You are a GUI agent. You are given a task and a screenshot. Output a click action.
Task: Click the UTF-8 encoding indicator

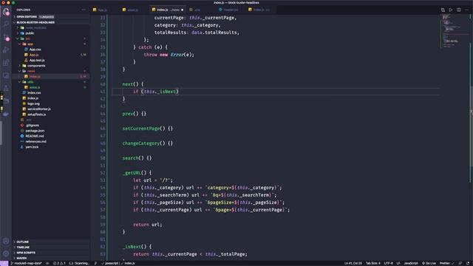click(389, 263)
